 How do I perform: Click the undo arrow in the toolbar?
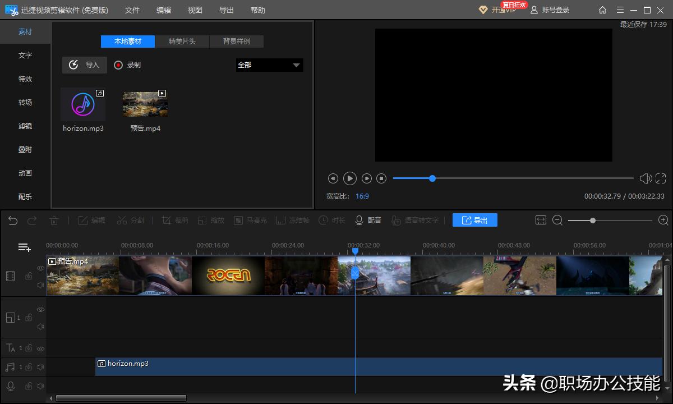pyautogui.click(x=12, y=220)
